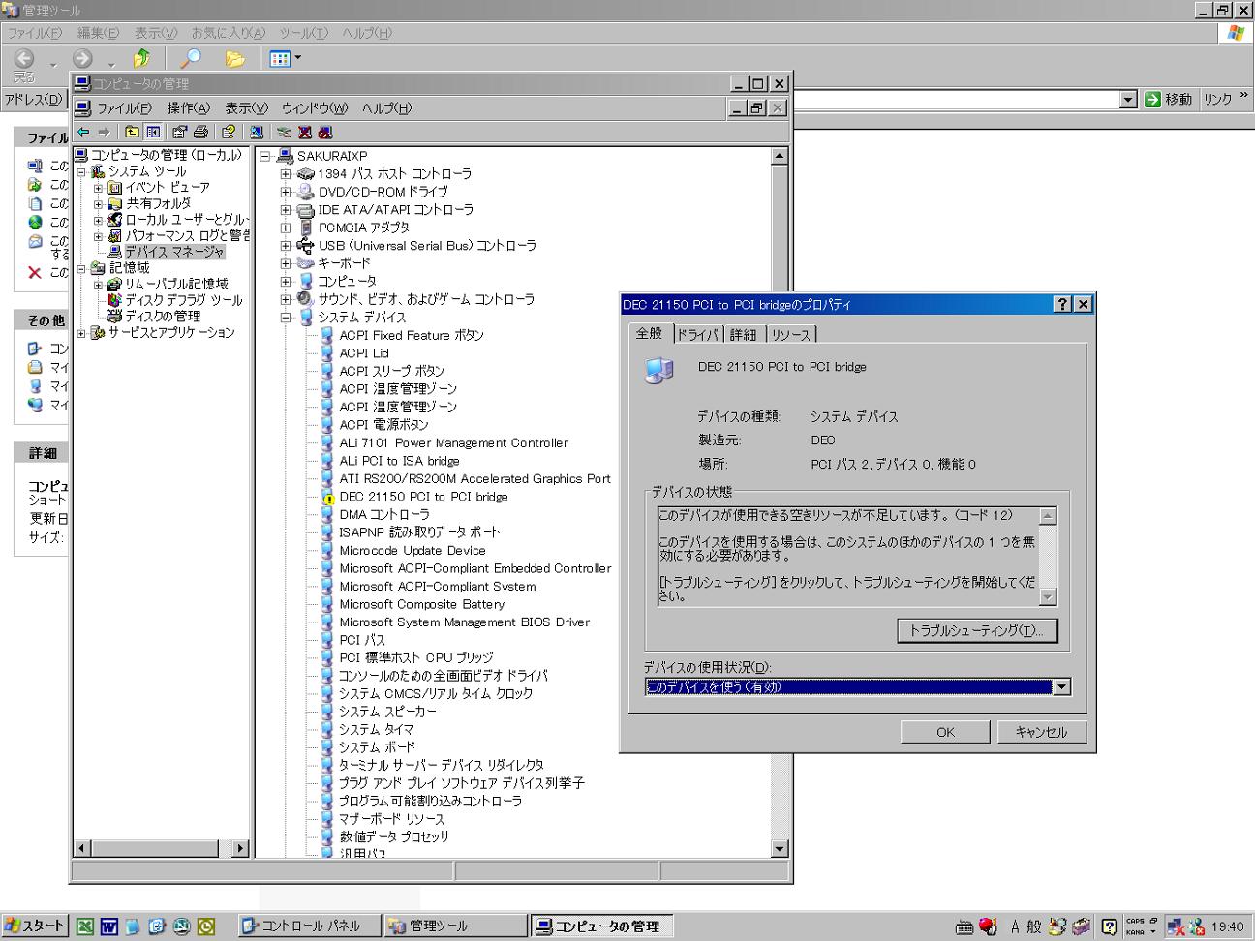Open the 全般 tab
Screen dimensions: 1255x941
pyautogui.click(x=650, y=333)
